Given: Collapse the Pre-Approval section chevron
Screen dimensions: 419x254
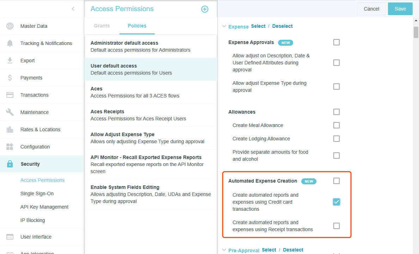Looking at the screenshot, I should tap(224, 250).
